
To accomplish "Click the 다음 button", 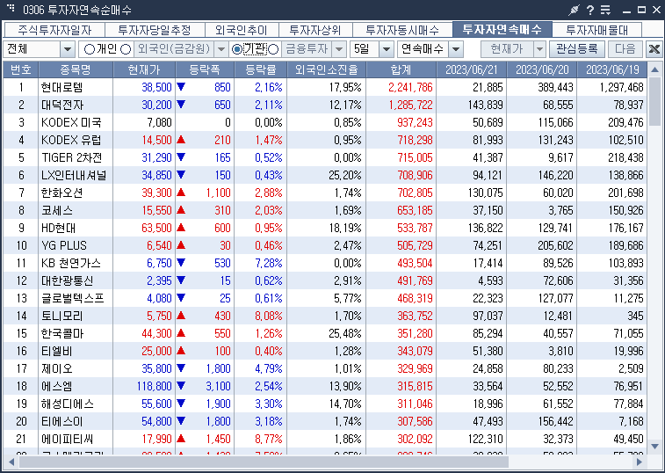I will 625,49.
